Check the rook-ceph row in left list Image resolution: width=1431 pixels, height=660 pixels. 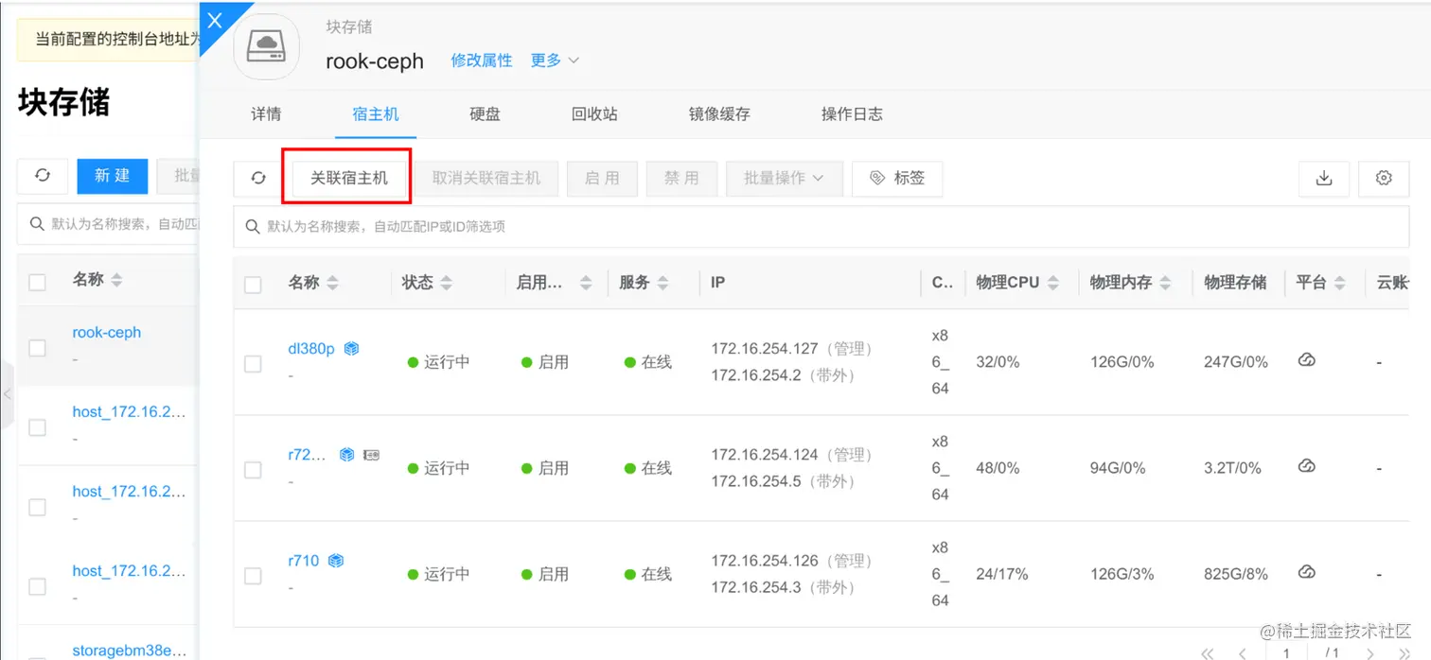37,348
